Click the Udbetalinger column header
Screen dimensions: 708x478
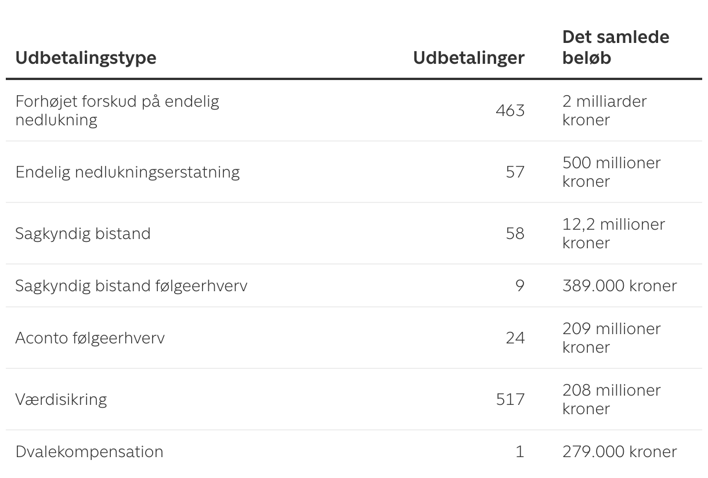[x=468, y=58]
